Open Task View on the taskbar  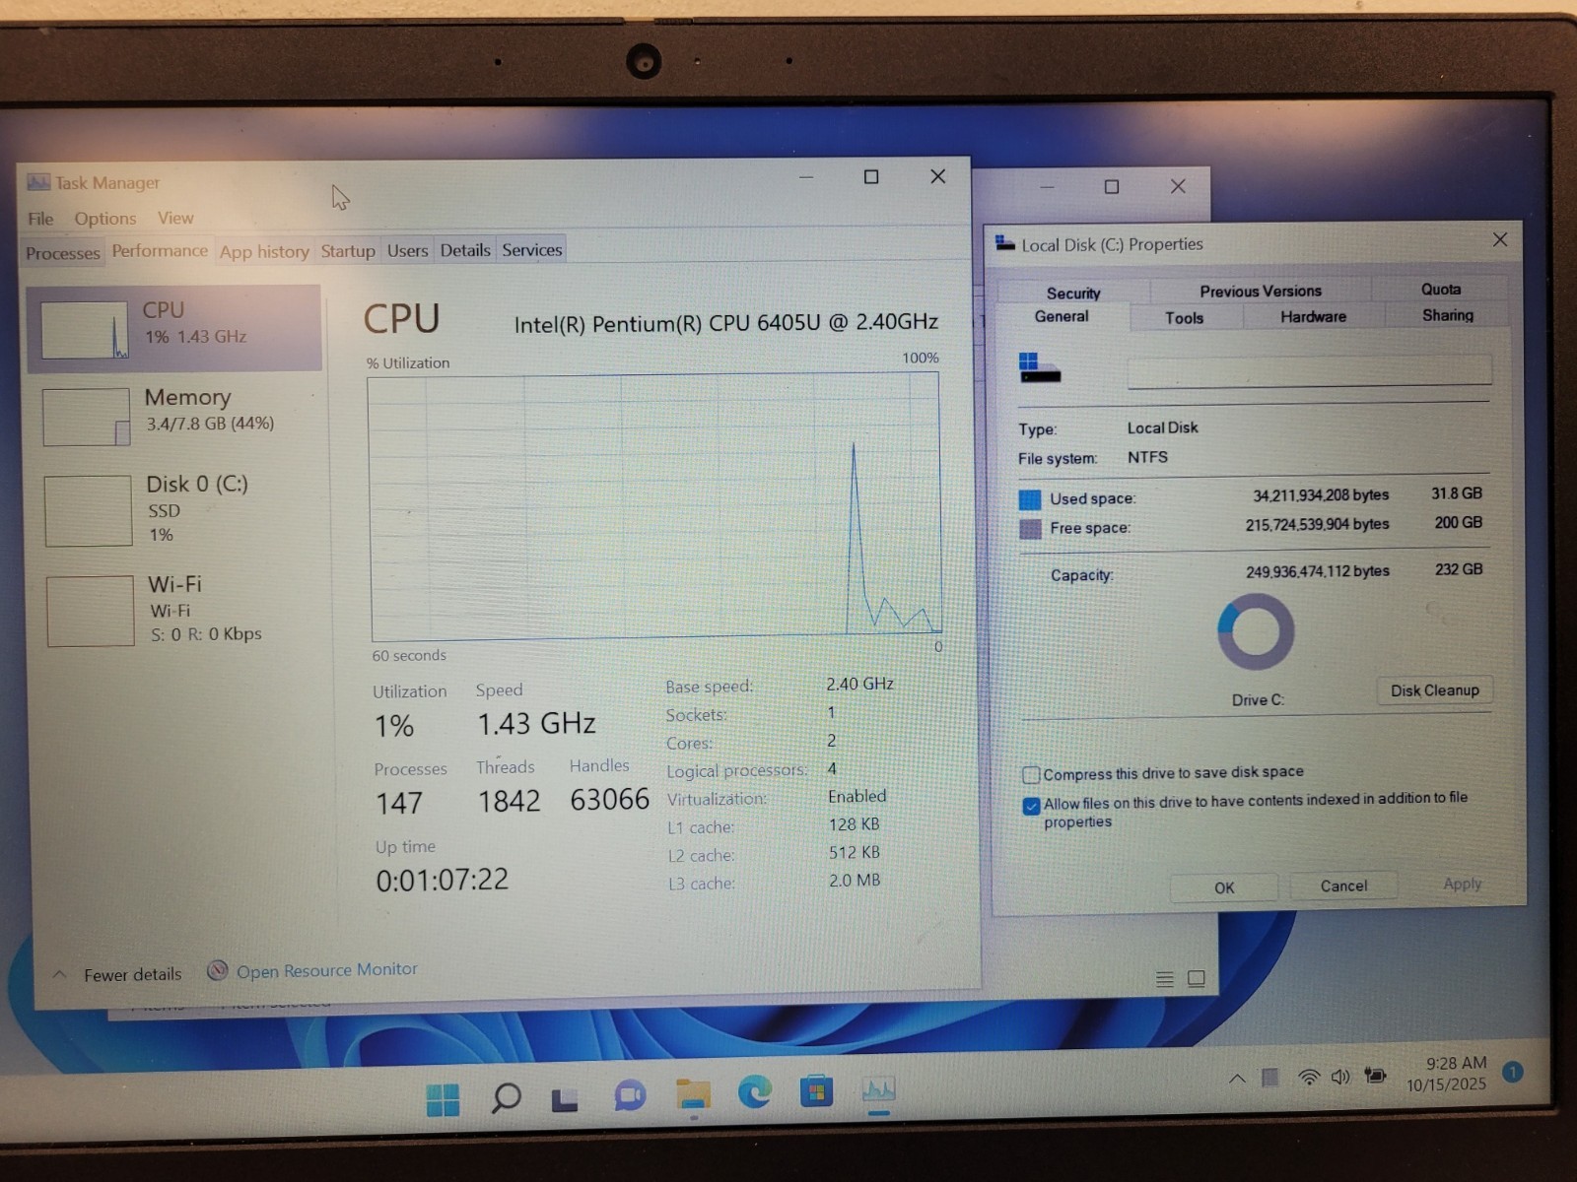click(x=565, y=1100)
